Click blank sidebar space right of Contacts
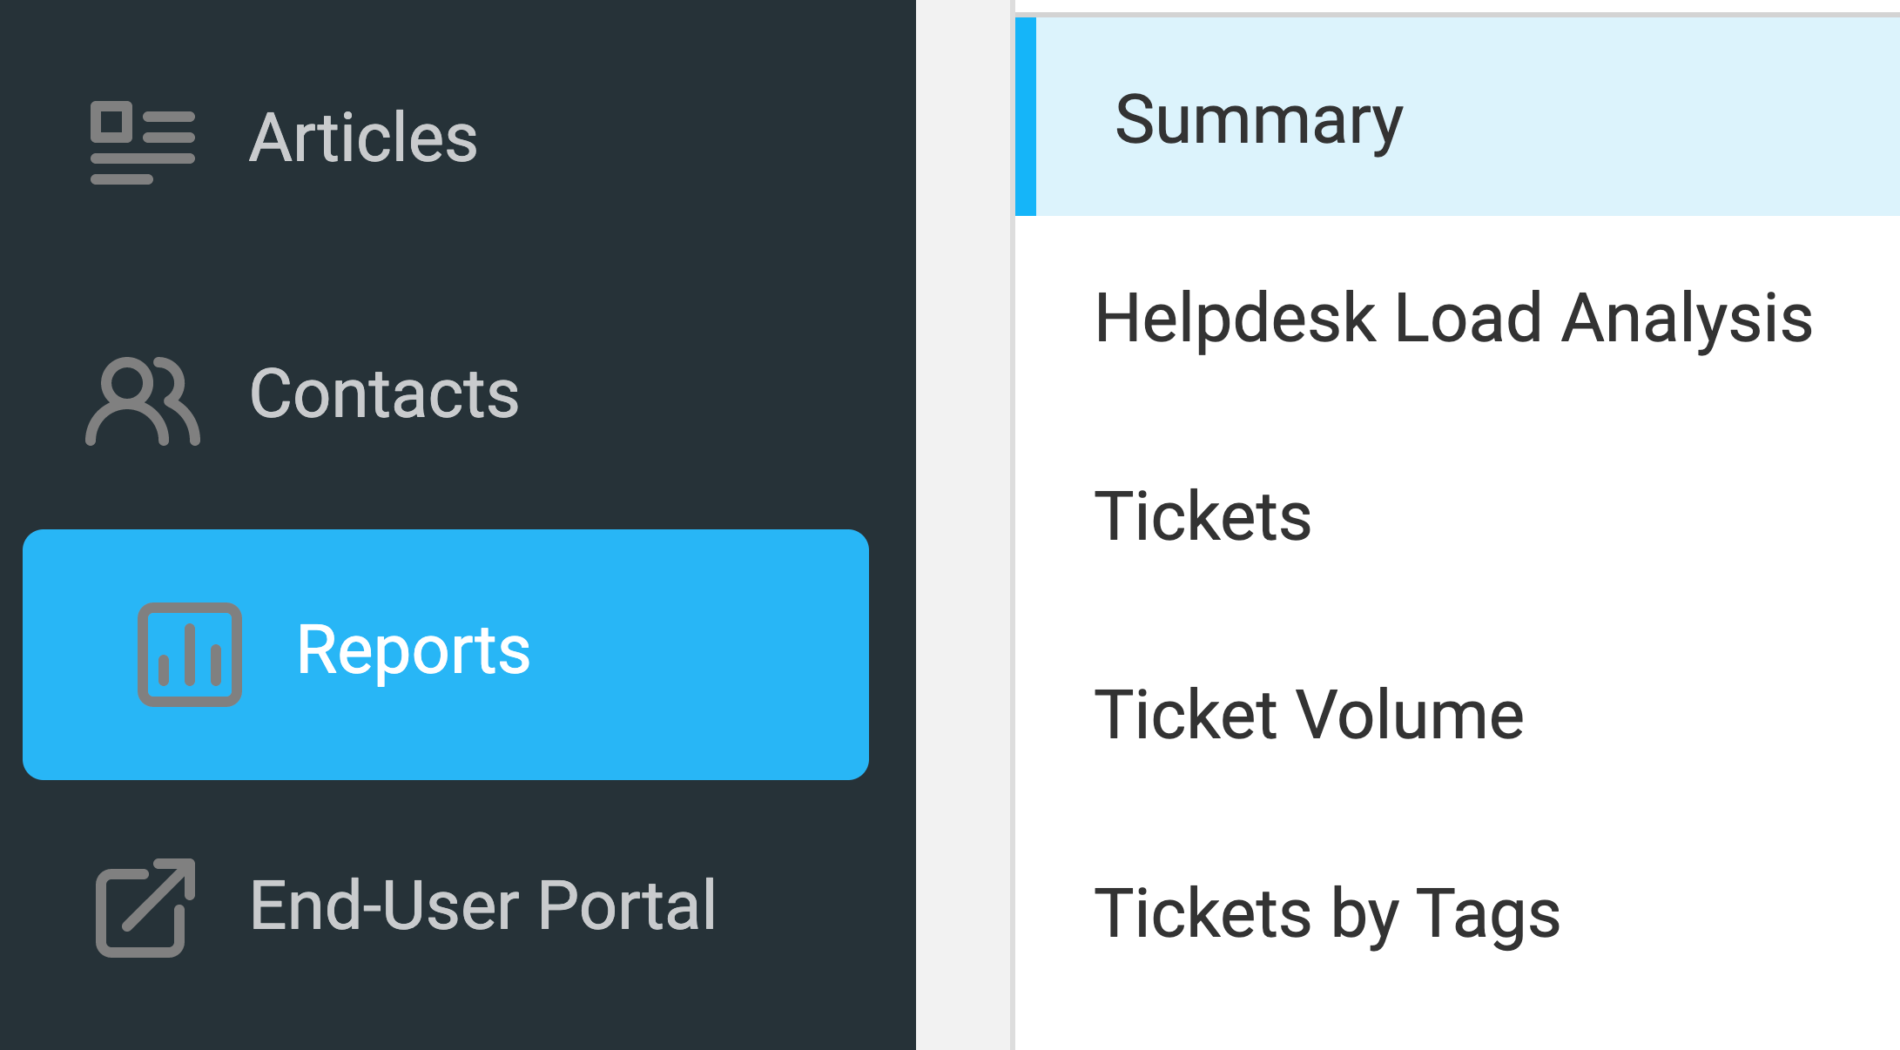This screenshot has width=1900, height=1050. (714, 394)
